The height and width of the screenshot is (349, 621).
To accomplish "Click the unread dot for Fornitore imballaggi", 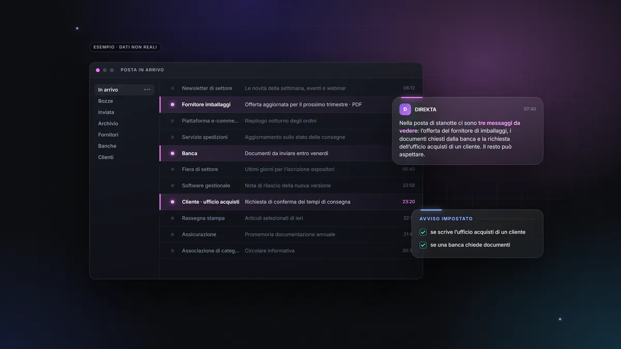I will tap(172, 104).
